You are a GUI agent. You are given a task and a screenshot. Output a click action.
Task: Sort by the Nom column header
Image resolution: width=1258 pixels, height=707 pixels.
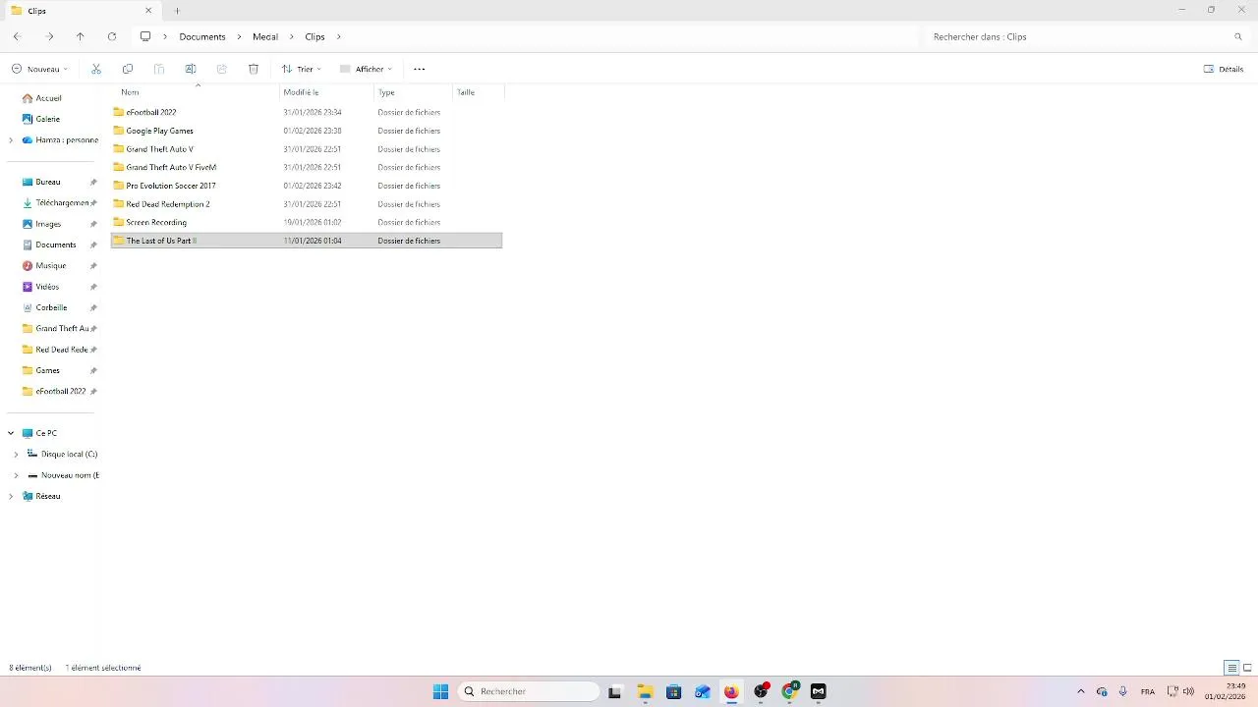click(197, 92)
